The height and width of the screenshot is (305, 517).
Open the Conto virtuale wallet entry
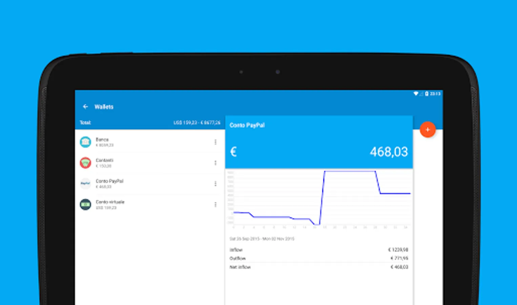click(149, 205)
